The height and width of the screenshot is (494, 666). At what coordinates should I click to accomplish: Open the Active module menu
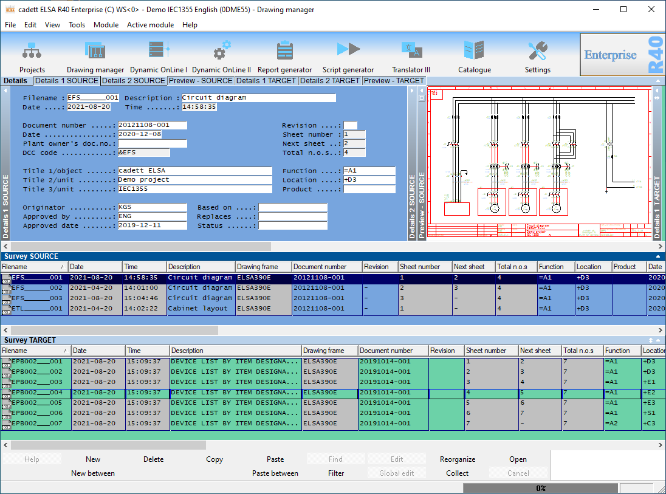(x=150, y=25)
